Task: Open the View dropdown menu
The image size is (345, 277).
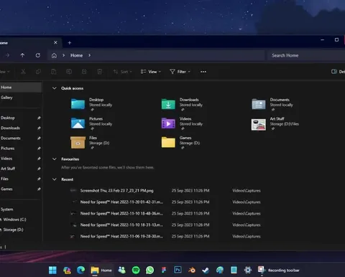Action: (x=151, y=72)
